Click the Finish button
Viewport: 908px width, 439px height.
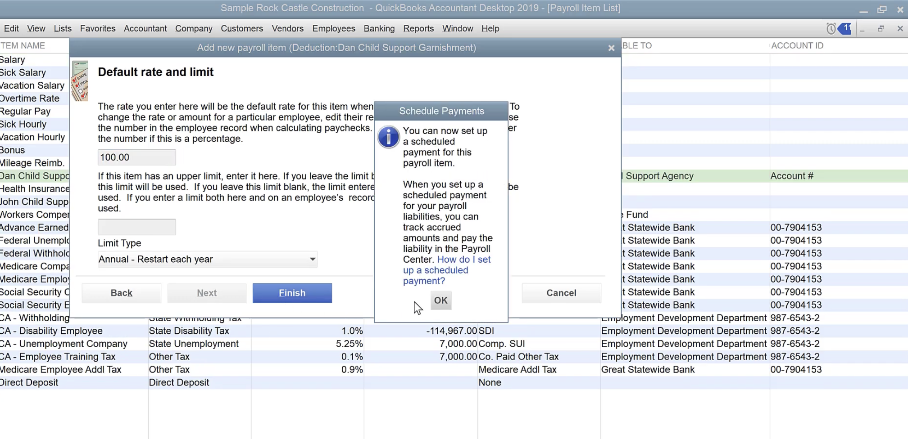(292, 293)
